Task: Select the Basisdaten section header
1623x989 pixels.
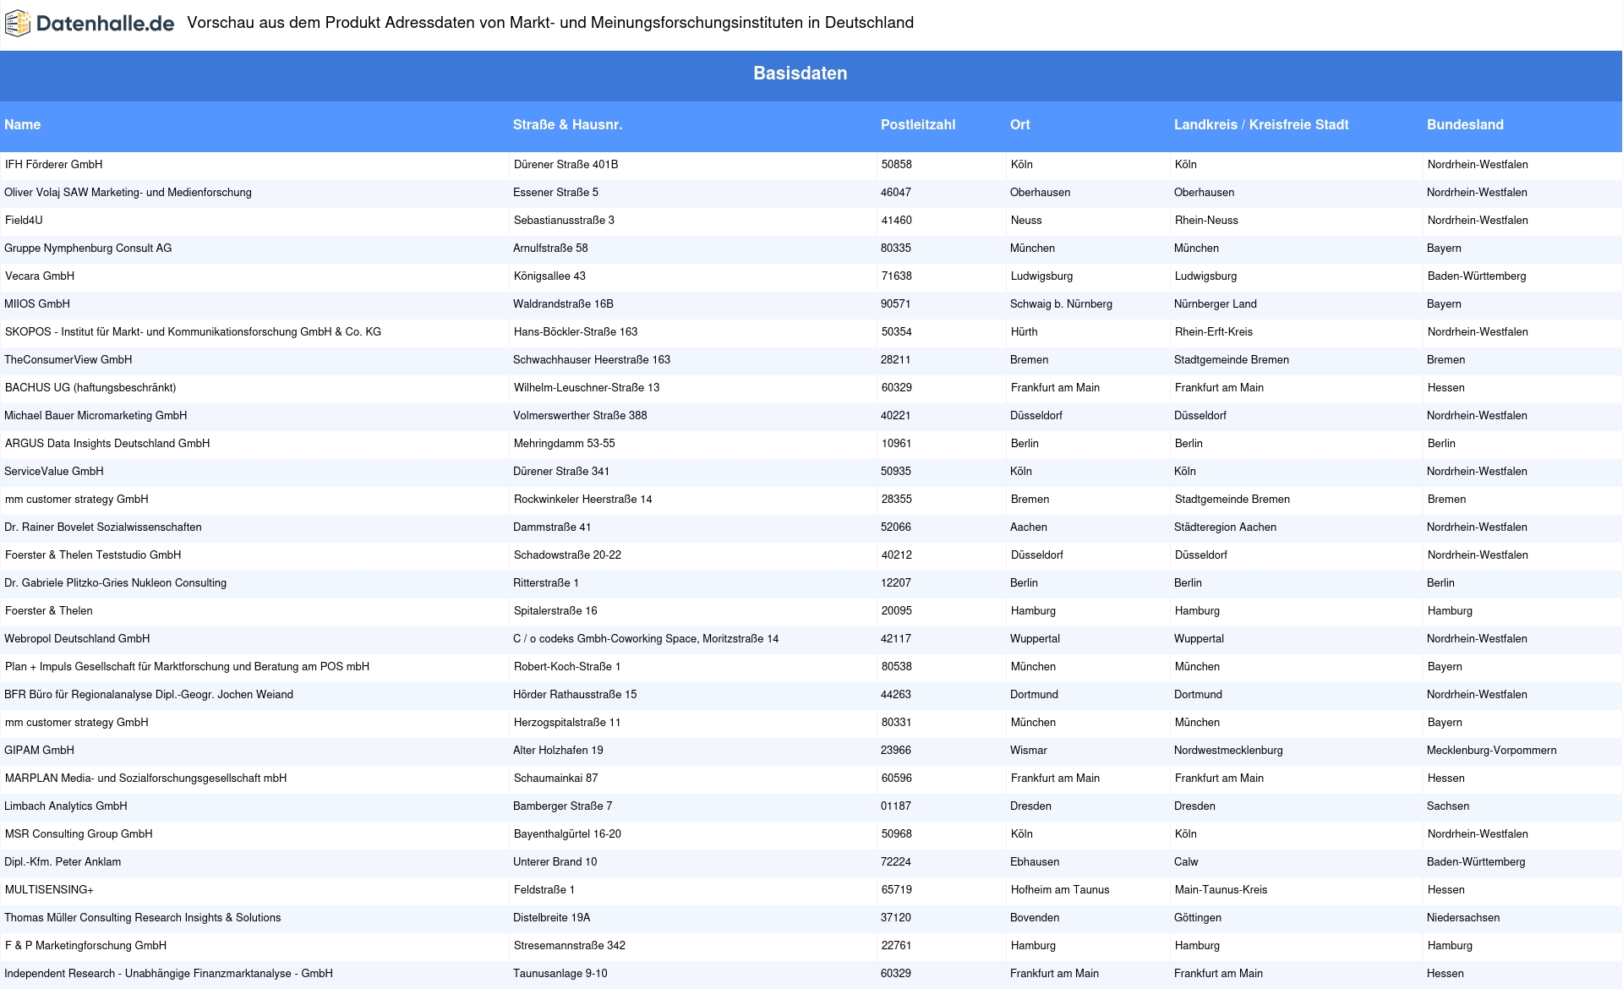Action: (801, 74)
